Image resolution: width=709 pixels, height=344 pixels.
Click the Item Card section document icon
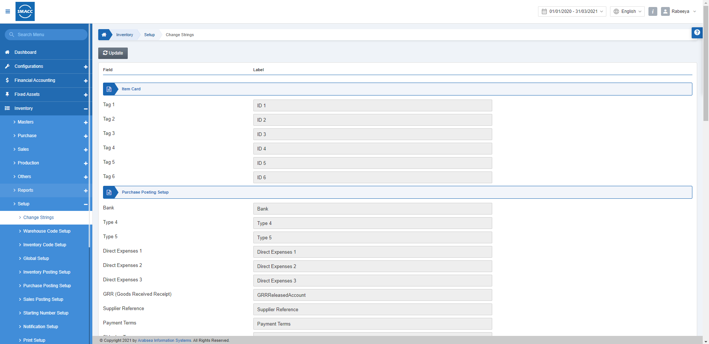tap(109, 89)
